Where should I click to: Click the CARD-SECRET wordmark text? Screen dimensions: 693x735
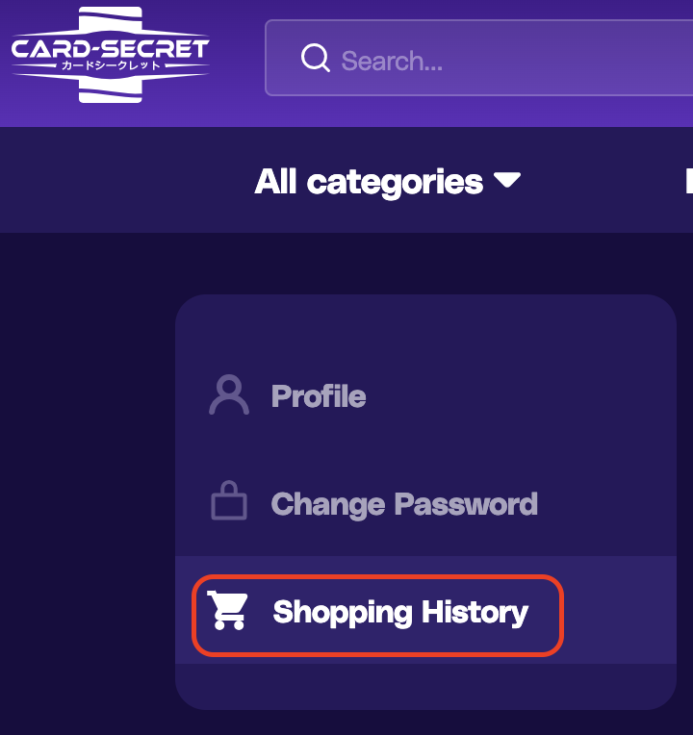point(110,49)
